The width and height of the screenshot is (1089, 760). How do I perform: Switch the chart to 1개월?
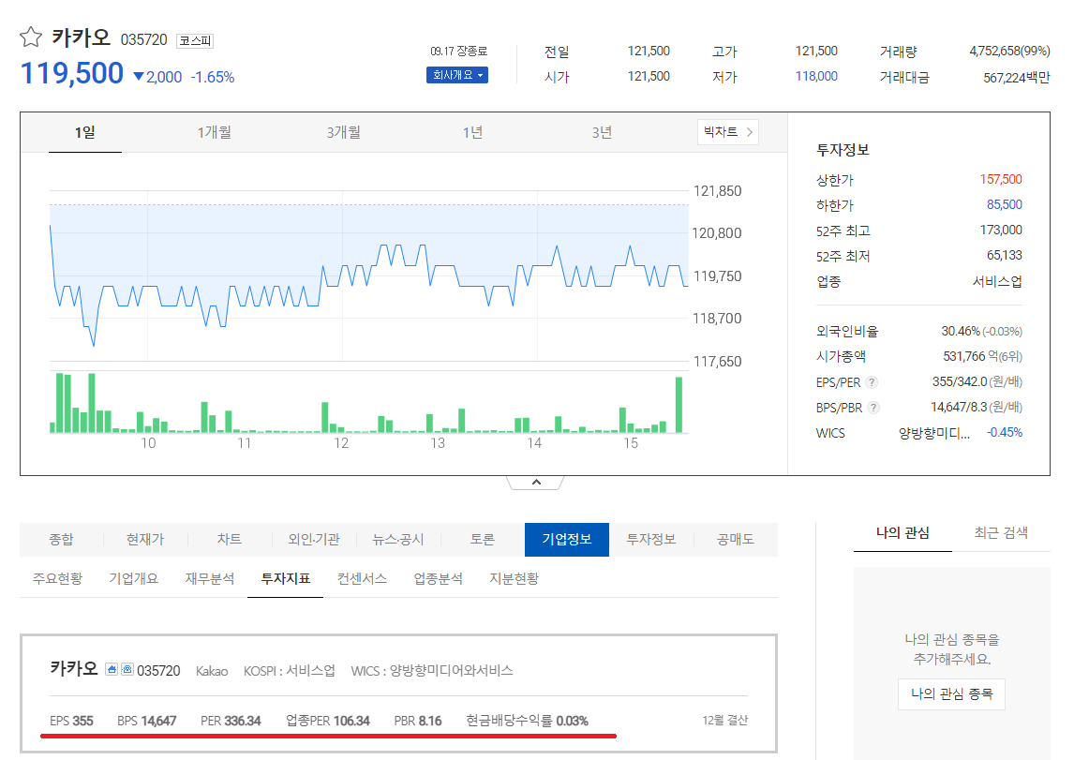[x=214, y=132]
